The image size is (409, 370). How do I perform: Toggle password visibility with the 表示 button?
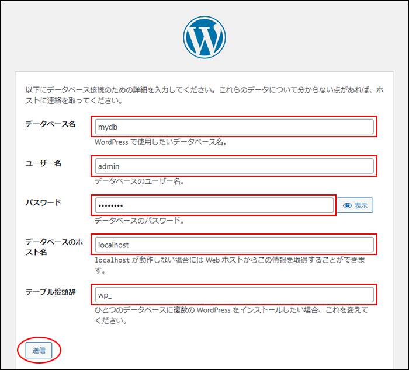click(x=355, y=205)
